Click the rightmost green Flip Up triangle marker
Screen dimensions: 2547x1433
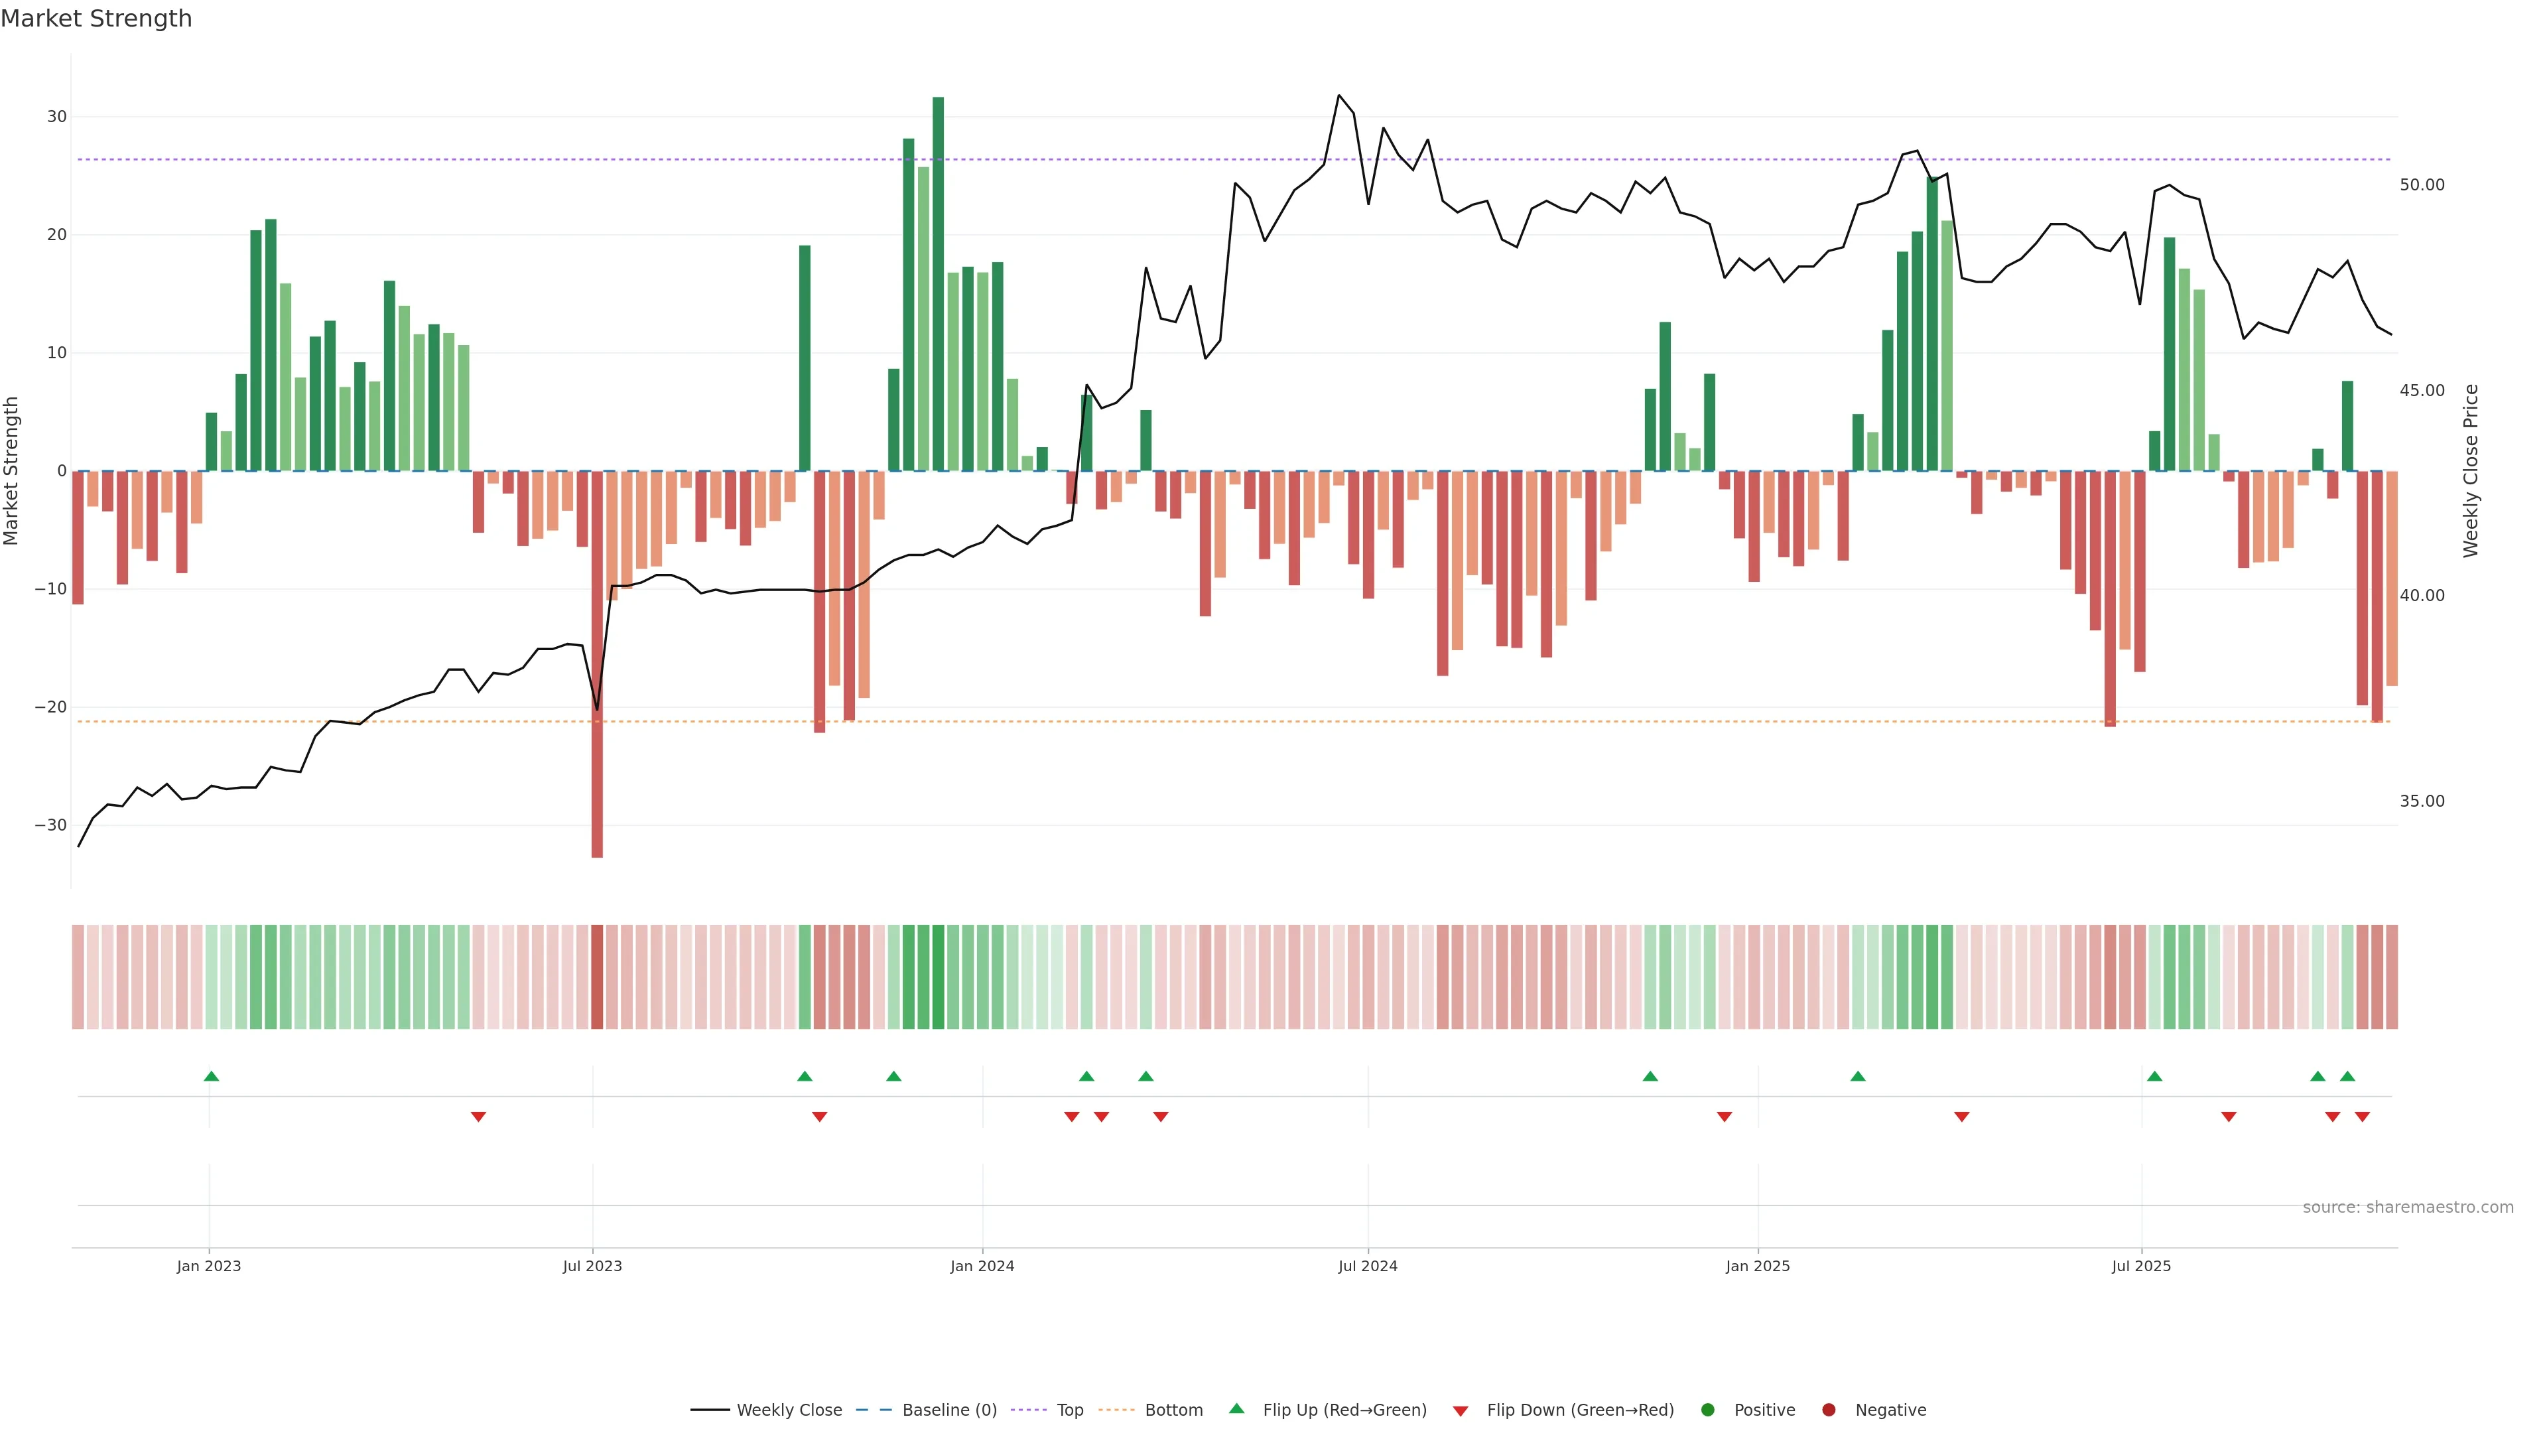coord(2347,1076)
